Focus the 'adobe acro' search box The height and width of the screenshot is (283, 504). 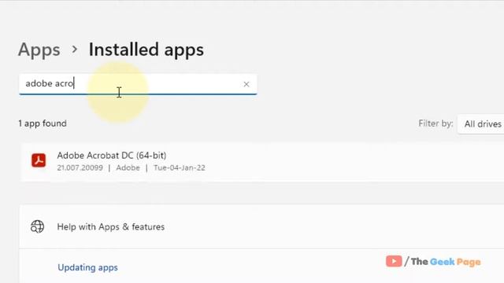[x=138, y=84]
